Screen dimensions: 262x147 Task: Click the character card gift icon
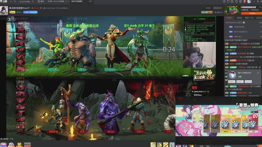point(172,144)
